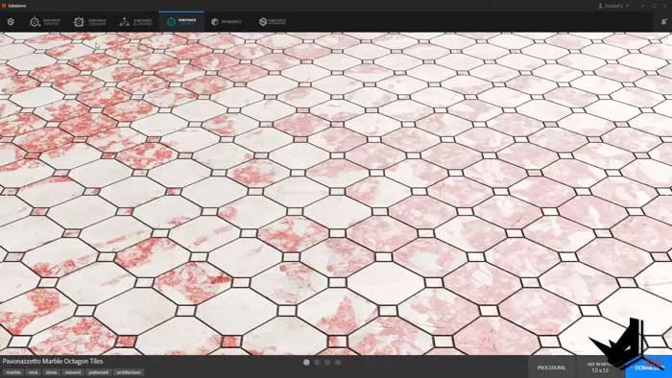
Task: Click the 'rock' tag
Action: point(34,372)
